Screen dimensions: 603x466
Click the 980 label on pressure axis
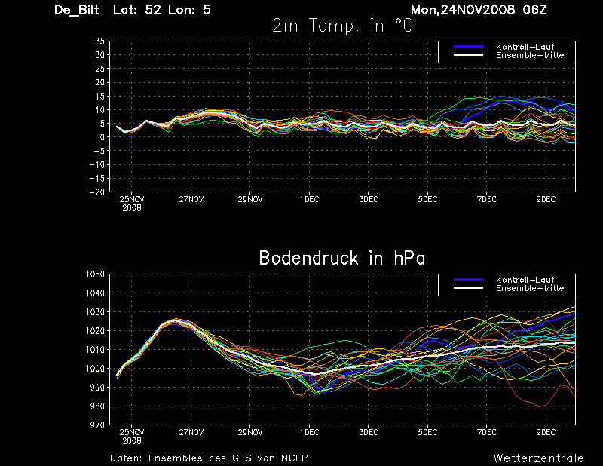point(98,406)
